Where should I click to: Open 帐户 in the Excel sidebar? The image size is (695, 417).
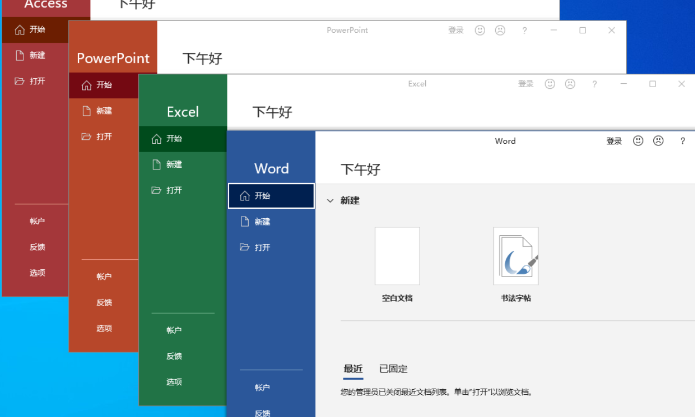tap(174, 330)
